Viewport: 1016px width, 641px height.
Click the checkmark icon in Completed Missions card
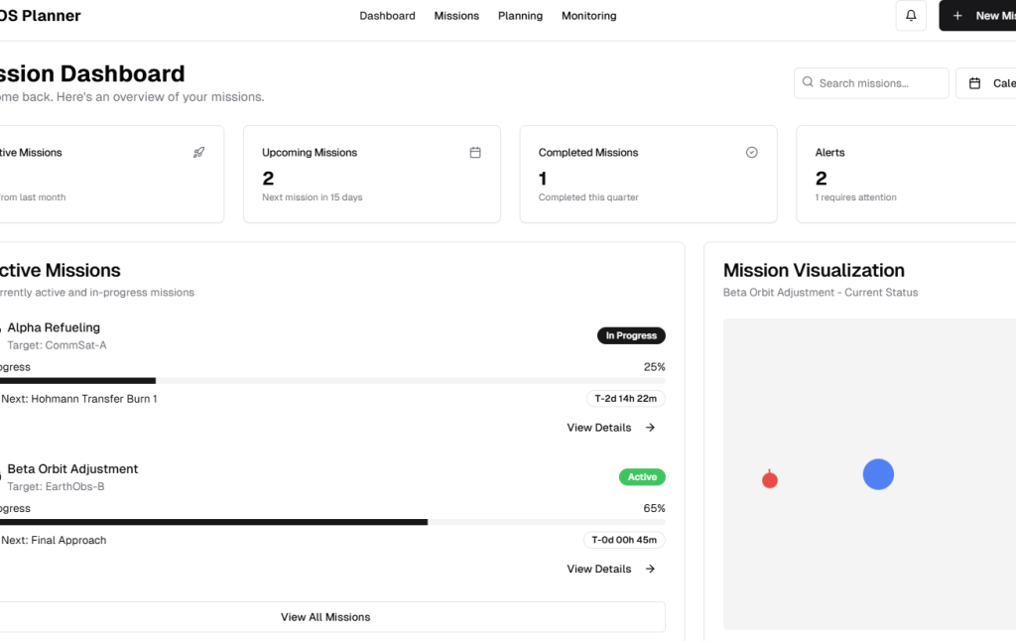tap(752, 152)
